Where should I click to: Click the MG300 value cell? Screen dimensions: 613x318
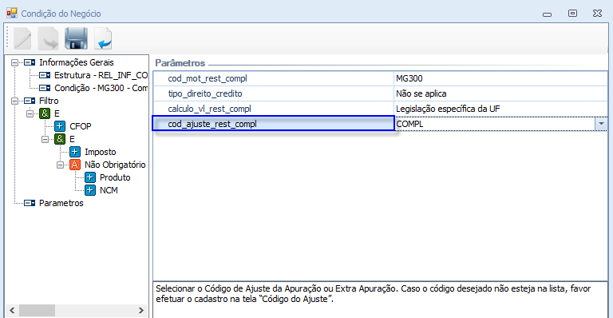click(500, 78)
